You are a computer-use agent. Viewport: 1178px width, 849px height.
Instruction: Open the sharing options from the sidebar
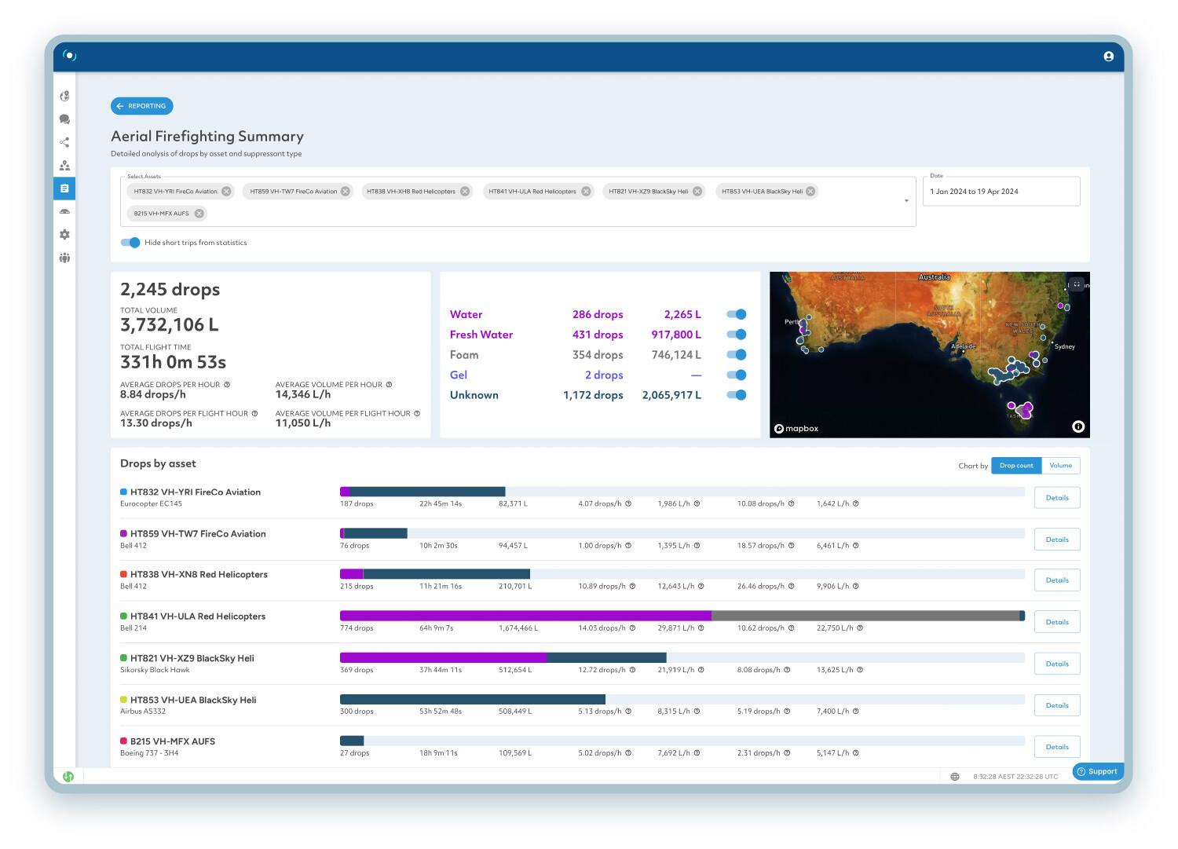(64, 142)
